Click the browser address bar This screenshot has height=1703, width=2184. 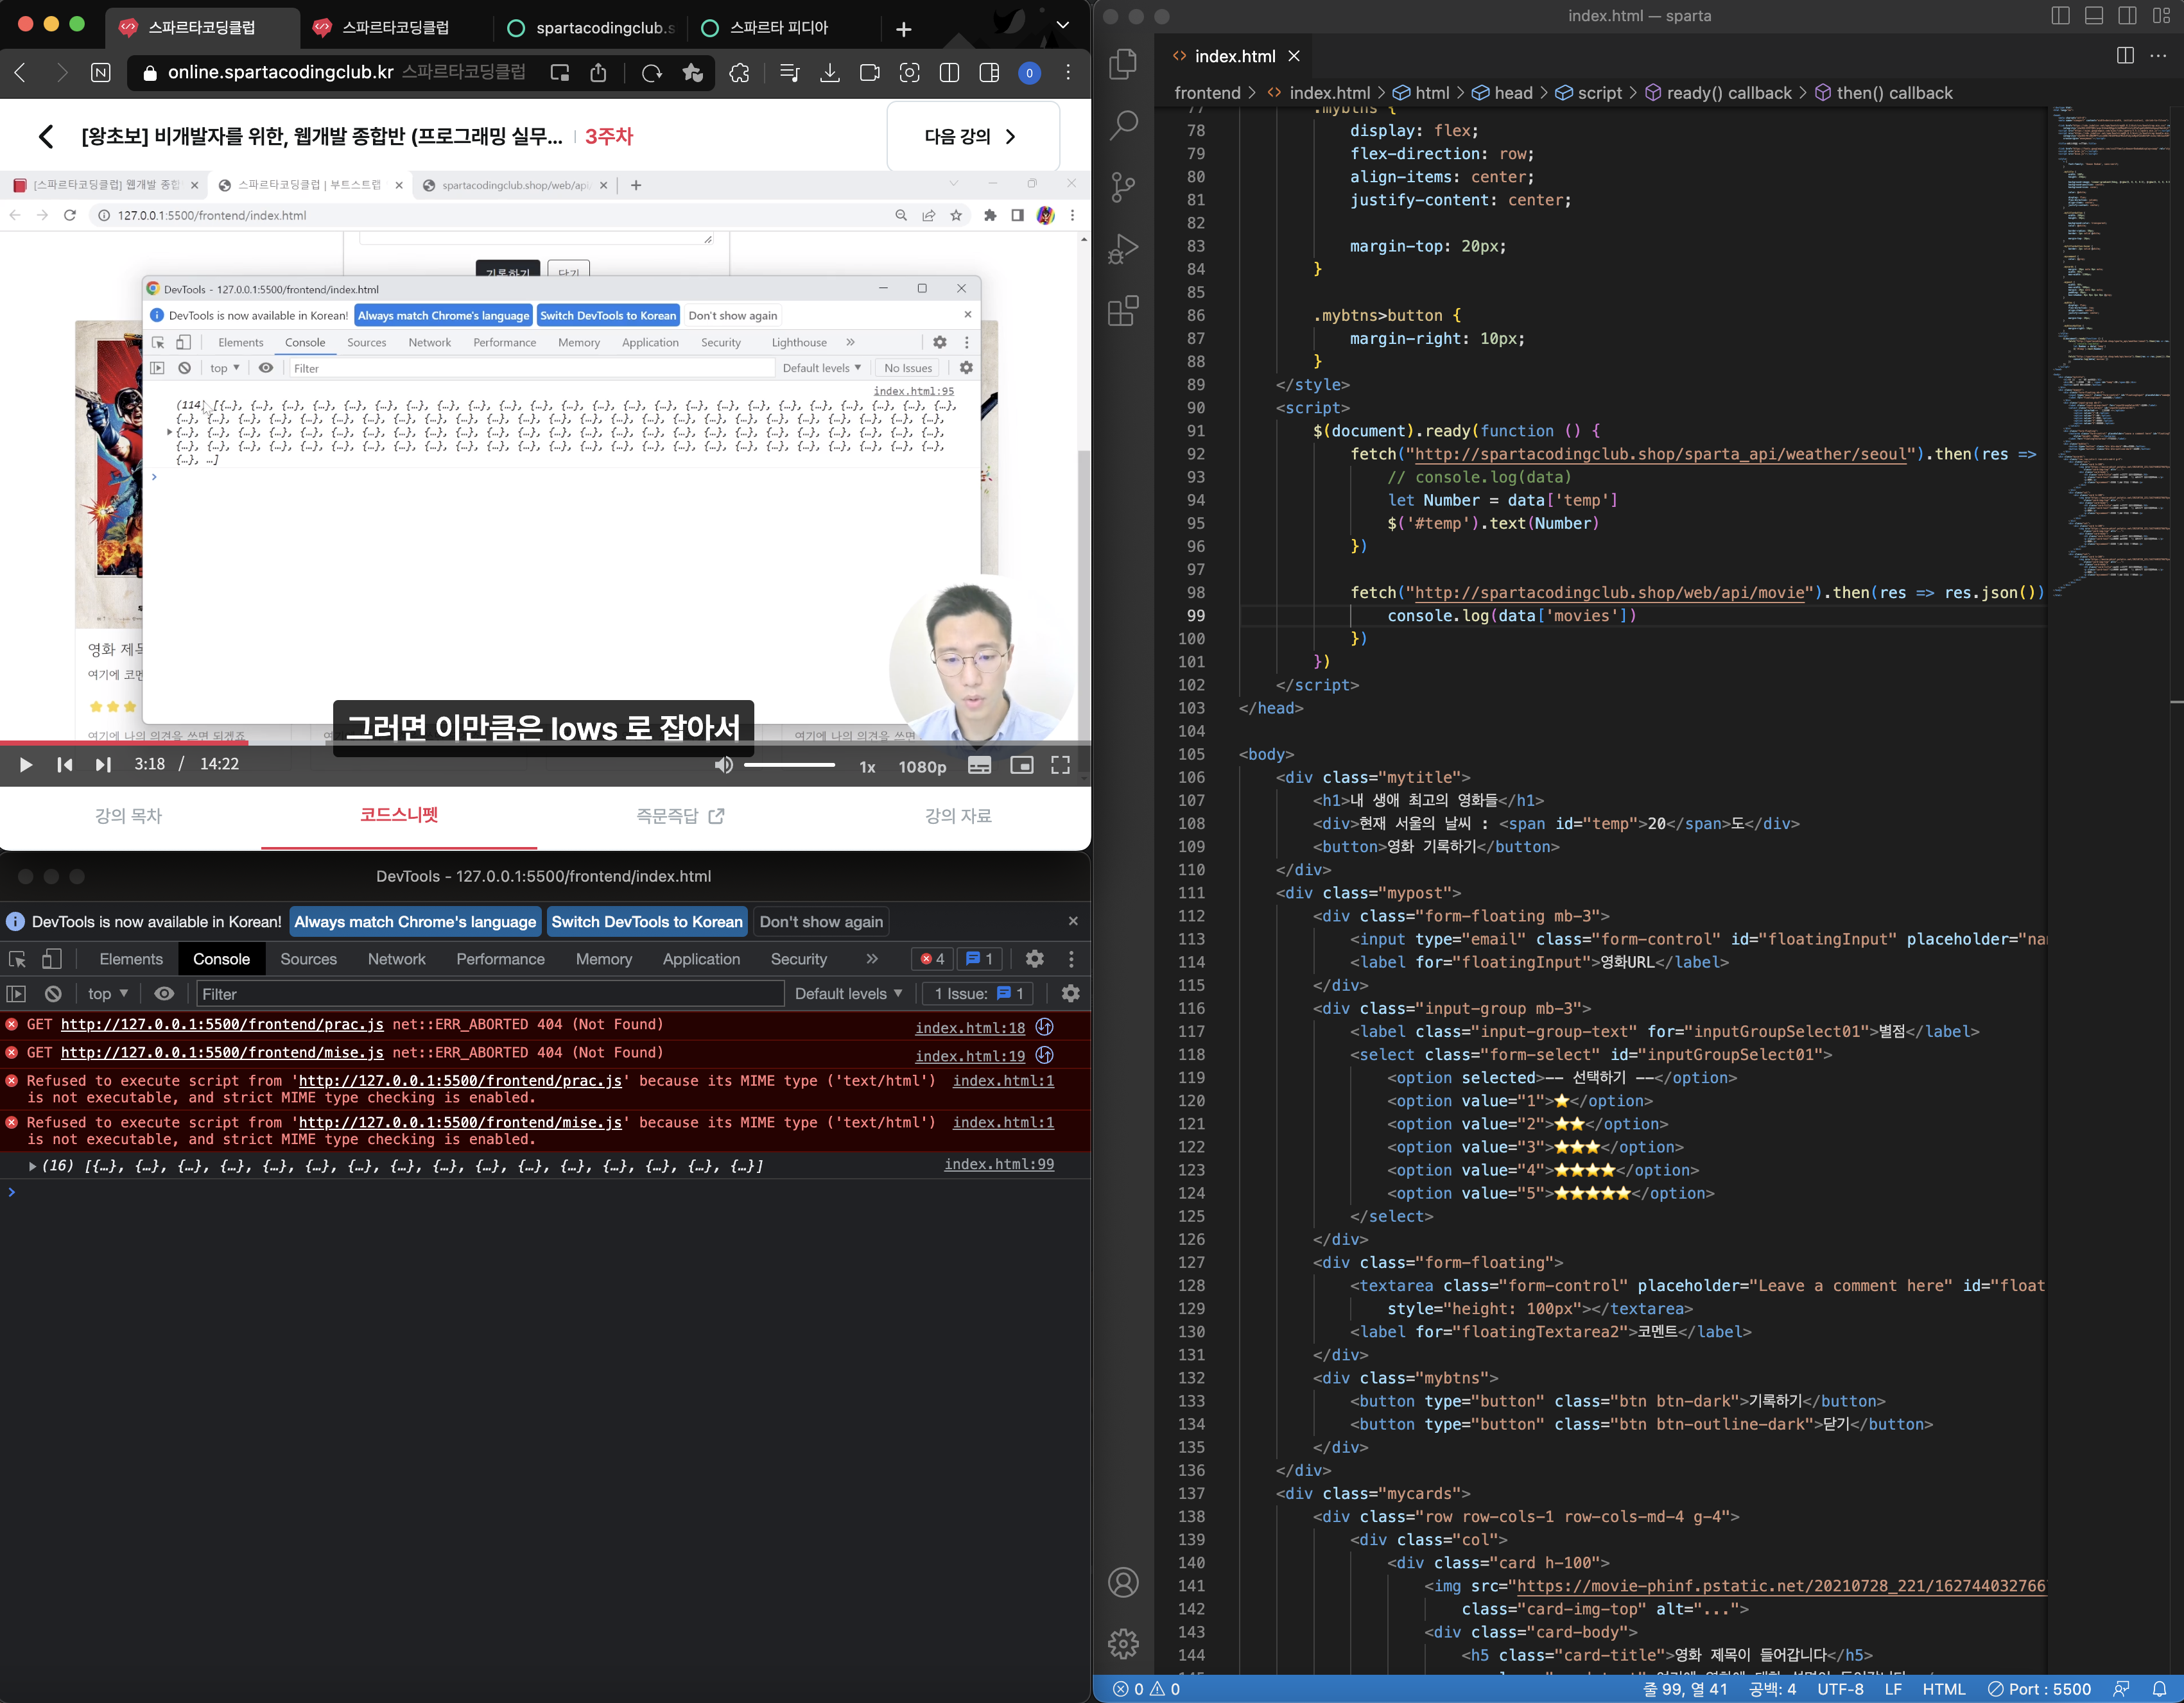[x=420, y=73]
